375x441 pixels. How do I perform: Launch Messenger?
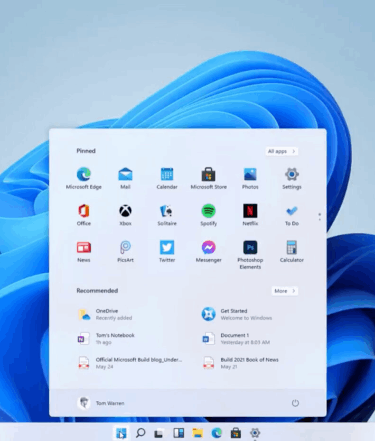click(209, 252)
